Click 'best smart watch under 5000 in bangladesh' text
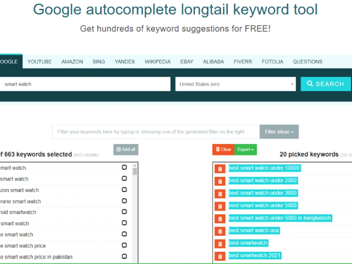352x264 pixels. click(280, 218)
